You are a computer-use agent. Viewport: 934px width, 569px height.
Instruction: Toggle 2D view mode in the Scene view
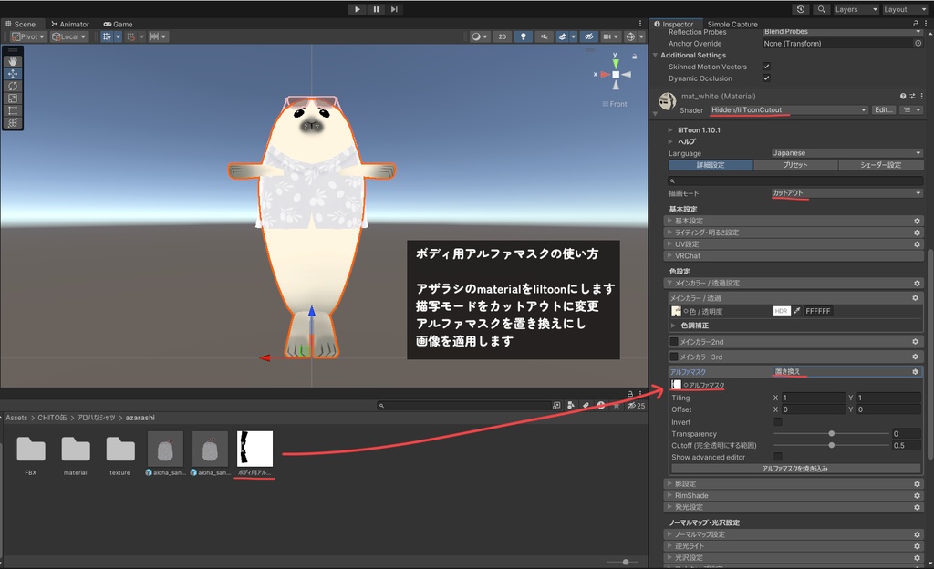(x=503, y=36)
